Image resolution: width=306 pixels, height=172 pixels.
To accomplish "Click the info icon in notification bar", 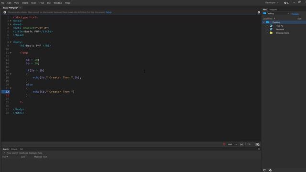I will coord(5,12).
